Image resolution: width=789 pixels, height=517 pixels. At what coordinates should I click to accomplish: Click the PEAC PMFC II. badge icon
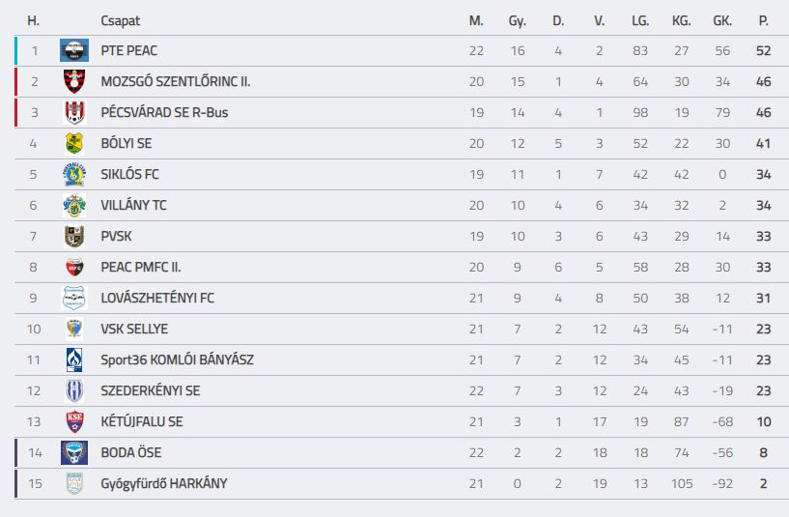tap(74, 268)
